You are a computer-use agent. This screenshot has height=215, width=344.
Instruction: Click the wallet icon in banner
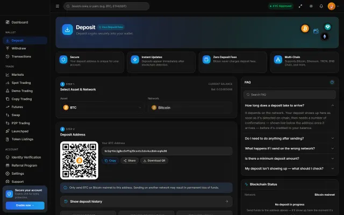(316, 31)
